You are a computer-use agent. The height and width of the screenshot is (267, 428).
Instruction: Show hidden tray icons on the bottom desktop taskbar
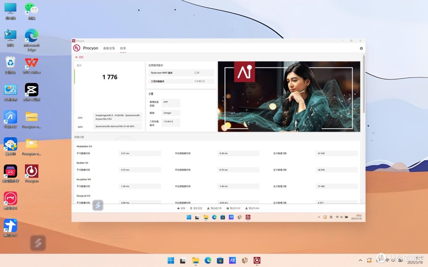point(360,260)
